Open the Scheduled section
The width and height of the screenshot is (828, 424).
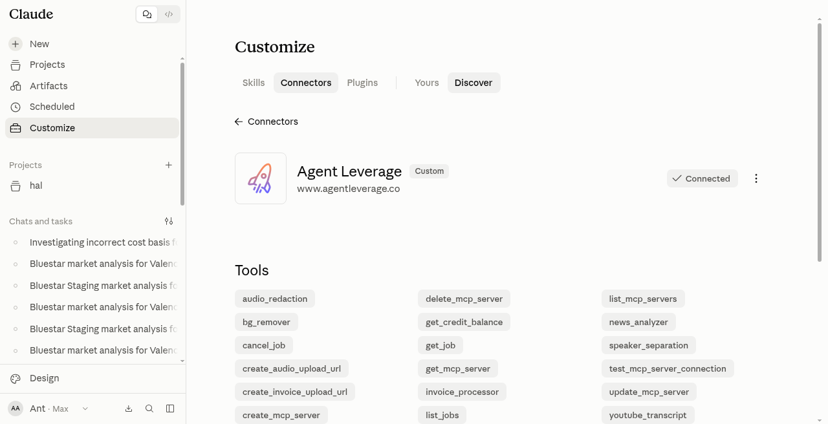click(92, 107)
